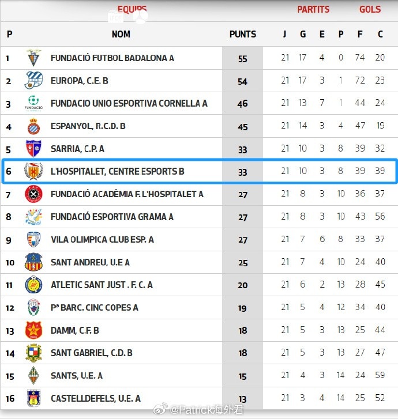The image size is (398, 419).
Task: Click the Castelldefels U.E. A crest
Action: (x=33, y=398)
